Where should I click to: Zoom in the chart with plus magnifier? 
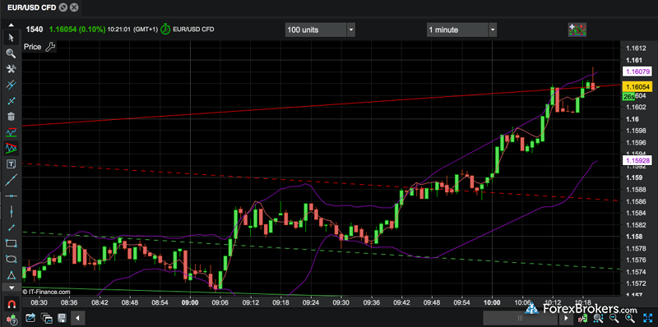[629, 319]
